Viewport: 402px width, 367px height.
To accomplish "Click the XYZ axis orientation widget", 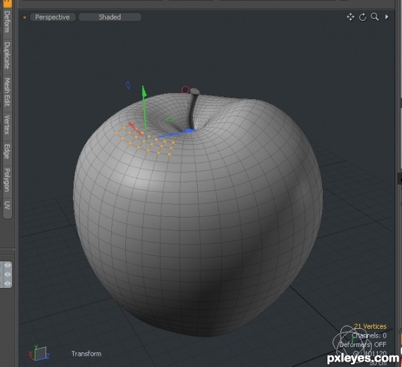I will [39, 353].
